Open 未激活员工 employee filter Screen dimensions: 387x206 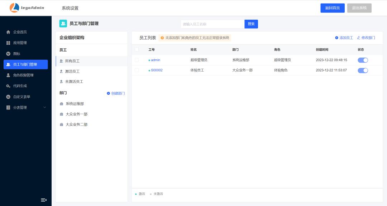click(x=74, y=82)
